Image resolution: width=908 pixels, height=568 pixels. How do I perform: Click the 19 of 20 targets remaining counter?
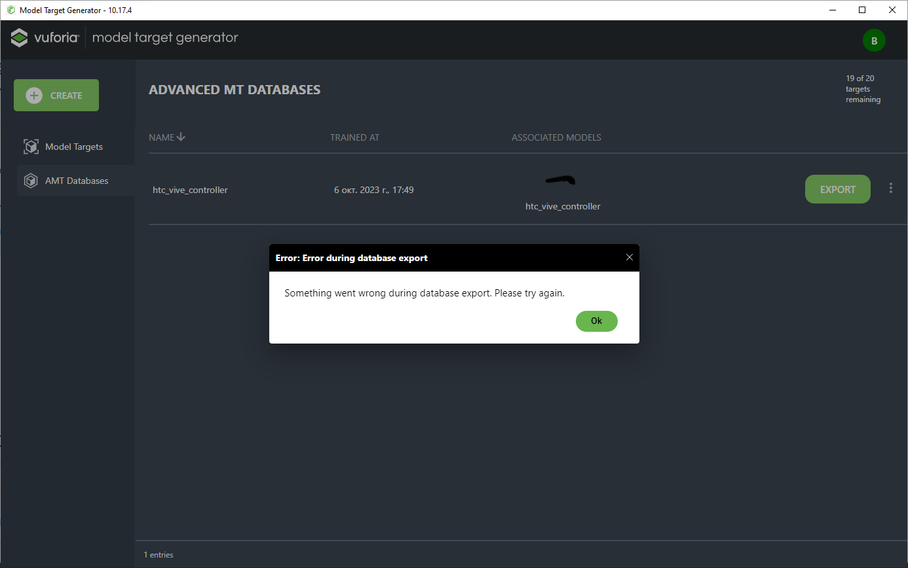[863, 88]
